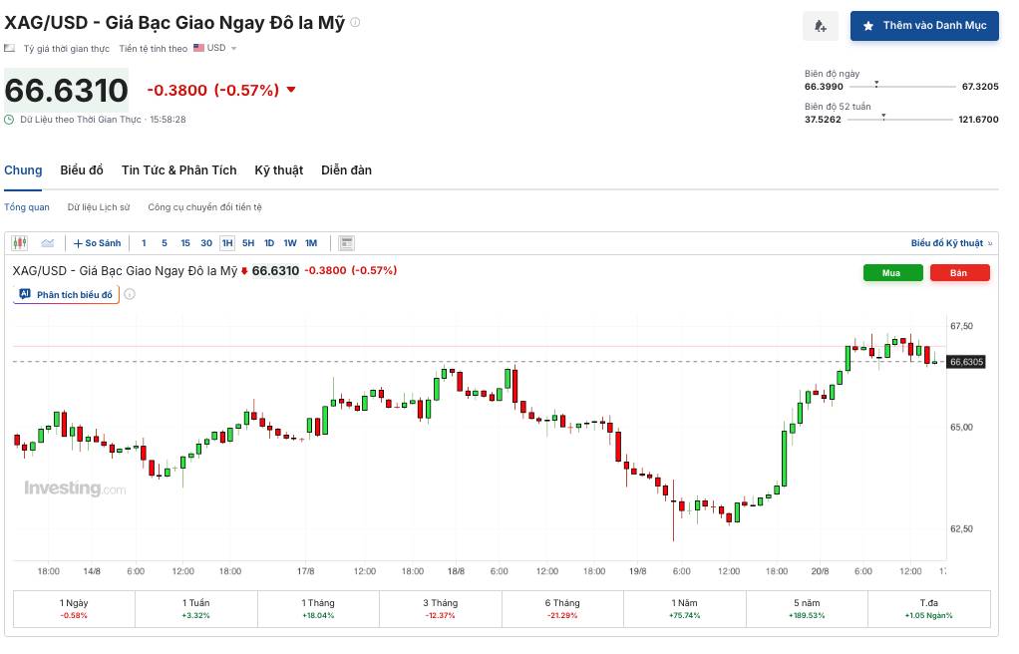
Task: Click the alert bell icon button
Action: click(x=821, y=26)
